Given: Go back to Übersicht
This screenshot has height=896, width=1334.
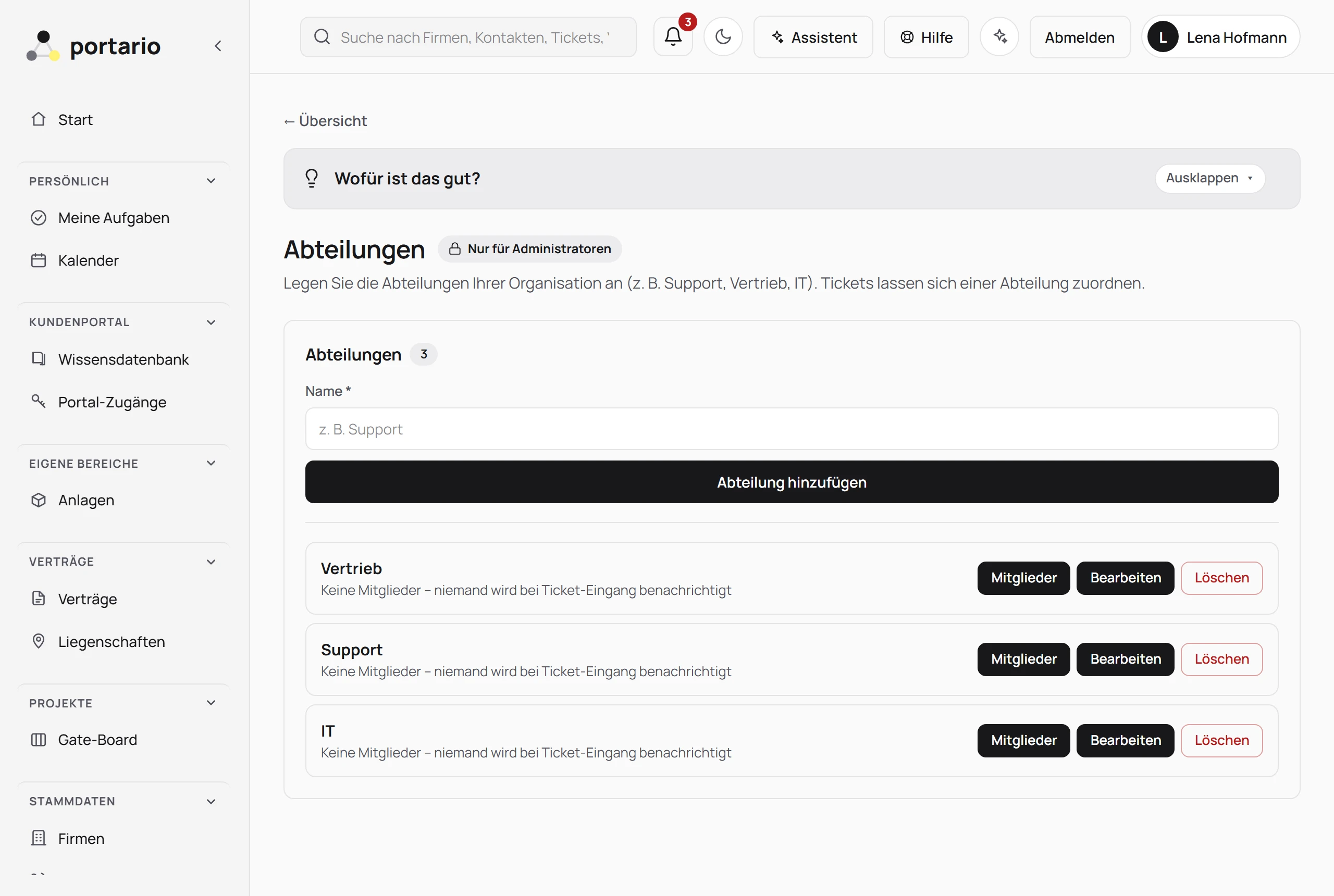Looking at the screenshot, I should tap(325, 121).
